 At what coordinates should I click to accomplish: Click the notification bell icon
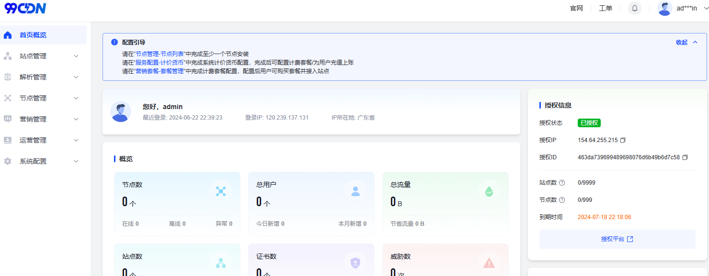[634, 8]
